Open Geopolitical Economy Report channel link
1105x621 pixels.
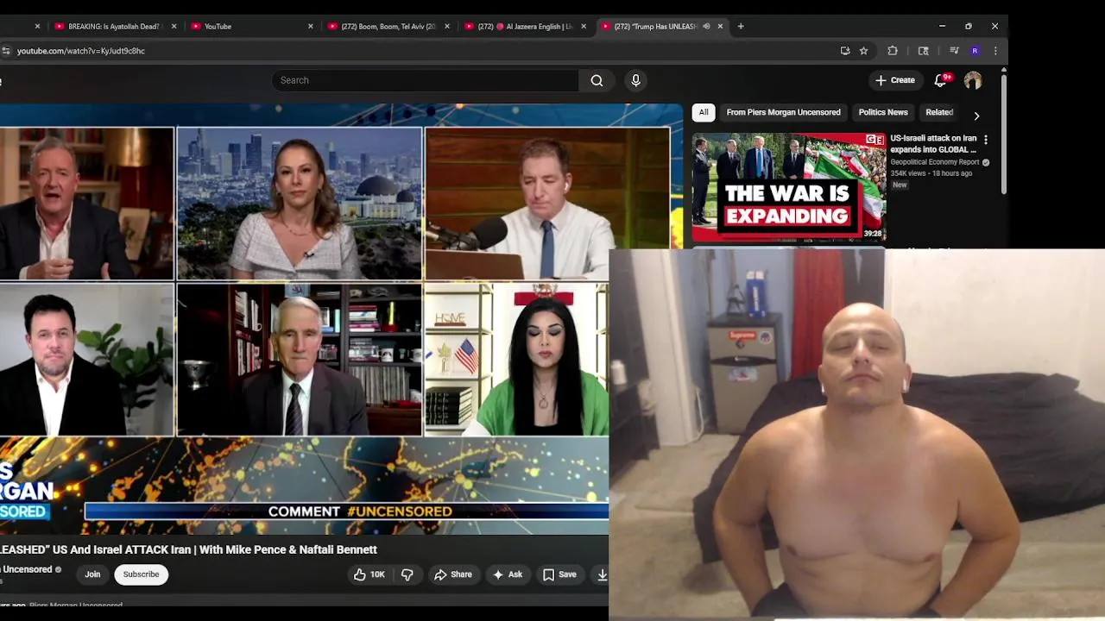tap(934, 162)
